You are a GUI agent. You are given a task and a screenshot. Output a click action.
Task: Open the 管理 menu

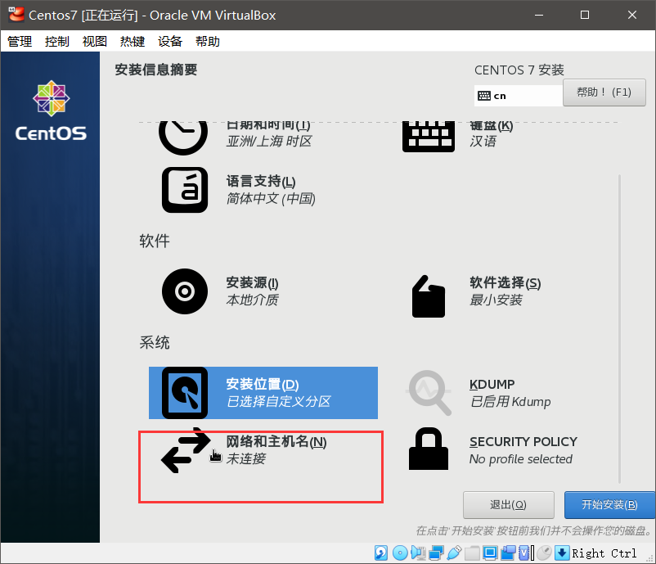(20, 42)
